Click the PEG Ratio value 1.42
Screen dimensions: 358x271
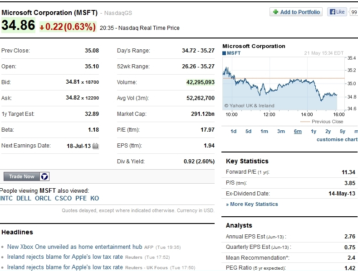tap(350, 268)
